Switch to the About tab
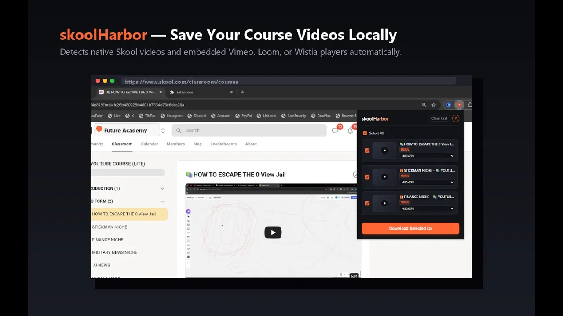Viewport: 563px width, 316px height. pyautogui.click(x=251, y=144)
